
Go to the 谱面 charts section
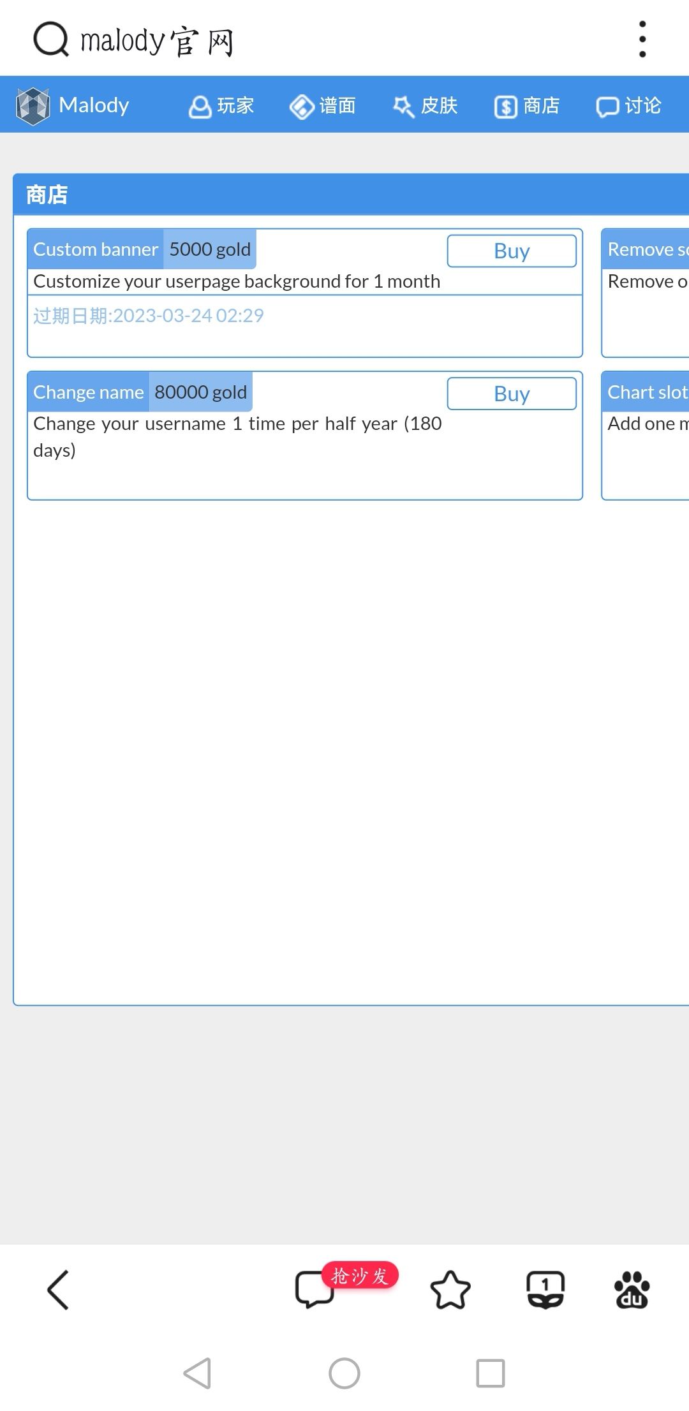click(323, 106)
